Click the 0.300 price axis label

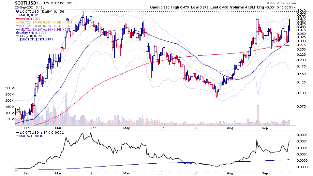(x=301, y=41)
